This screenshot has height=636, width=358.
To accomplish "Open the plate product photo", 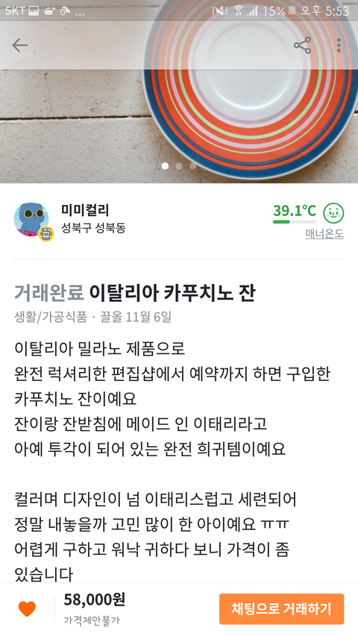I will click(x=179, y=92).
